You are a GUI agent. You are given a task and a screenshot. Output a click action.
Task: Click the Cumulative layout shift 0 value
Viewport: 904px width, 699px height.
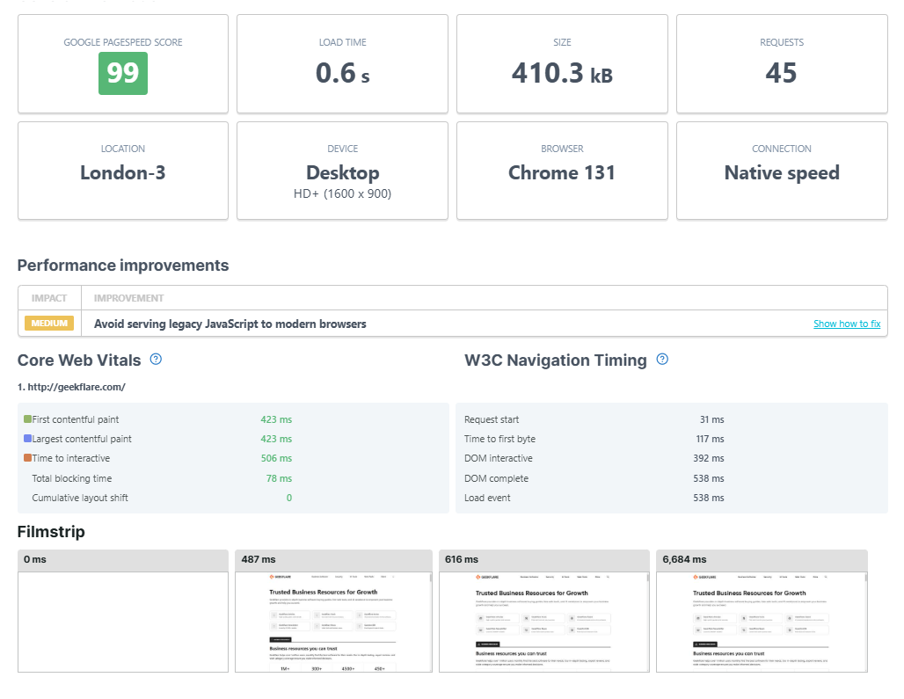tap(288, 498)
